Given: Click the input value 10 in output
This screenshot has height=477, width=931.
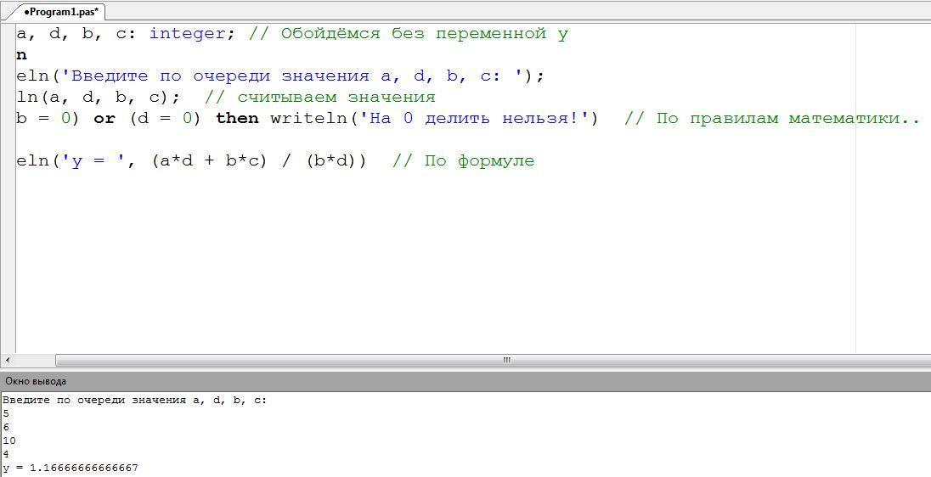Looking at the screenshot, I should [9, 441].
